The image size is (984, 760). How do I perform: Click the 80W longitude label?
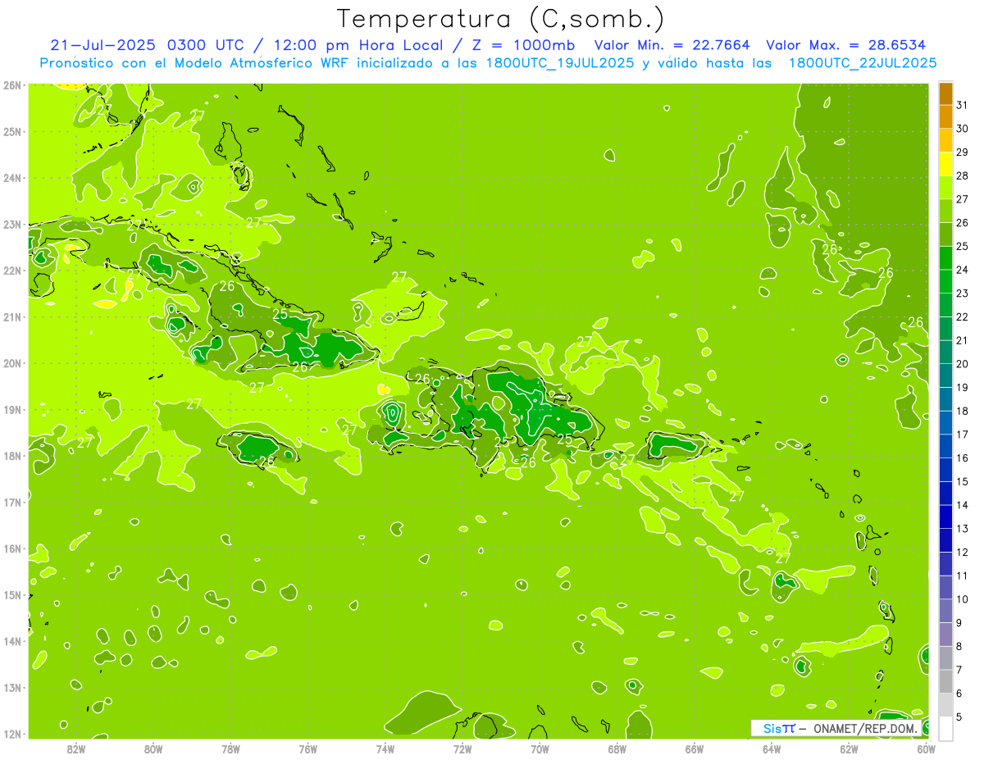(153, 749)
